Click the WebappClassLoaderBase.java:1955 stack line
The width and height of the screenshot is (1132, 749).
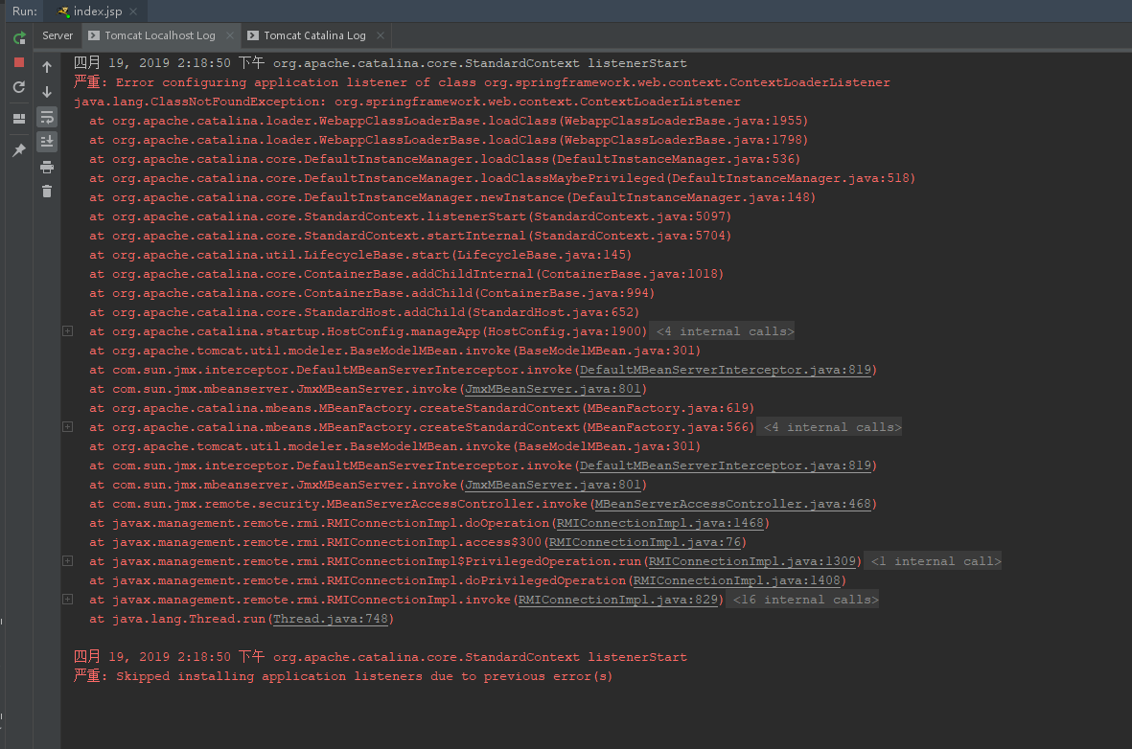(x=449, y=121)
